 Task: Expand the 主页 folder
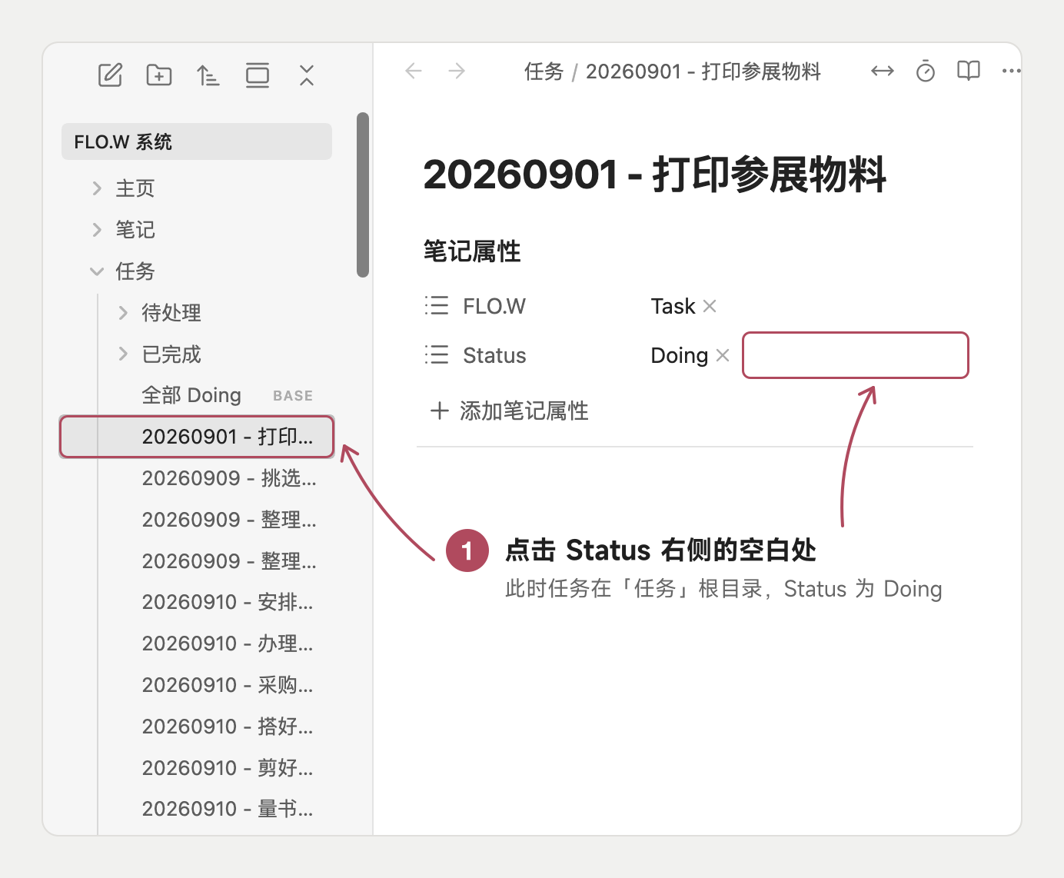coord(97,188)
